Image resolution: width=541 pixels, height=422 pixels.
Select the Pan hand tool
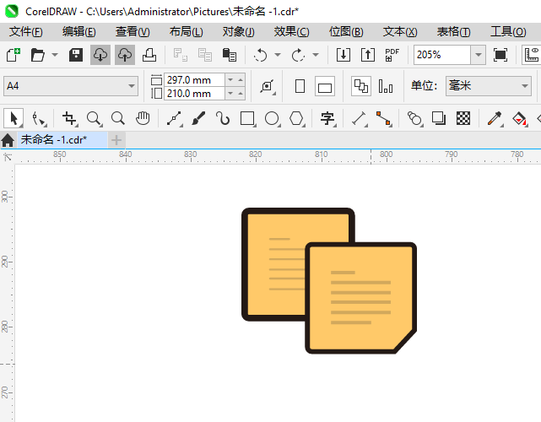143,119
